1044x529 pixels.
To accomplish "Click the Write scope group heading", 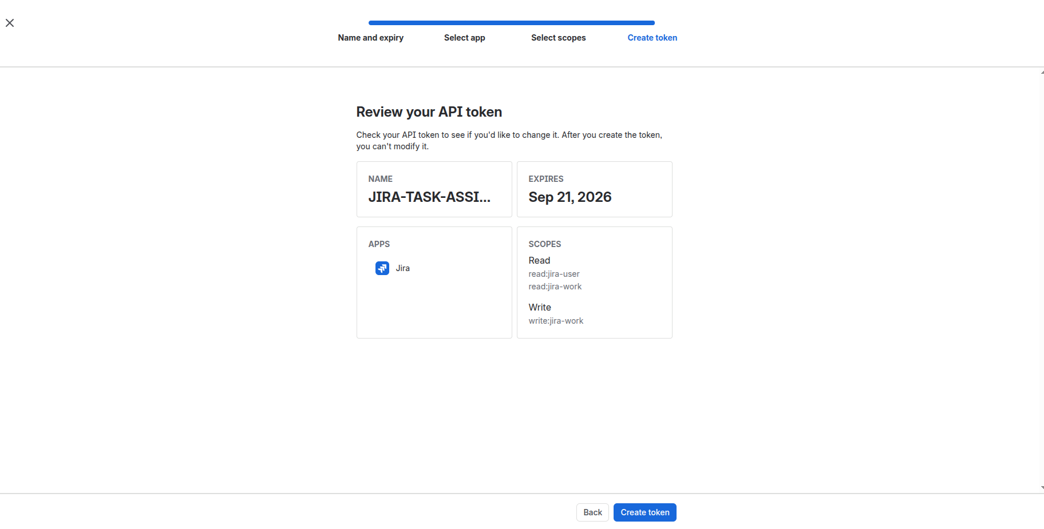I will (540, 308).
